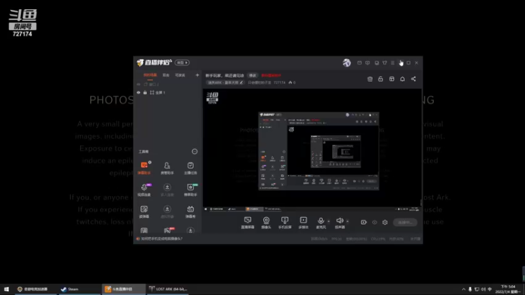
Task: Open LOST ARK from Windows taskbar
Action: click(x=167, y=289)
